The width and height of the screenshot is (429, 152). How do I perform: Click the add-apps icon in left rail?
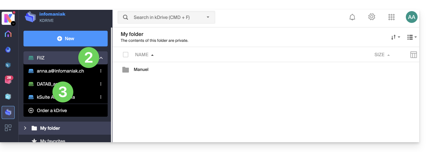click(x=8, y=128)
